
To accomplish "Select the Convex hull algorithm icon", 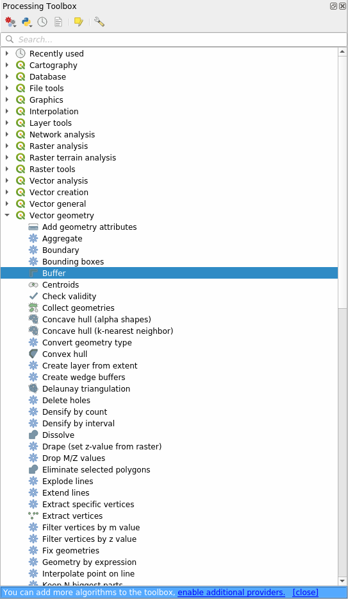I will click(33, 354).
